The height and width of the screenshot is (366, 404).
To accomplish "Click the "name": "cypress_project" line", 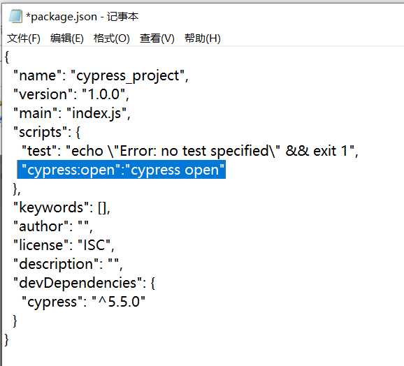I will (101, 76).
